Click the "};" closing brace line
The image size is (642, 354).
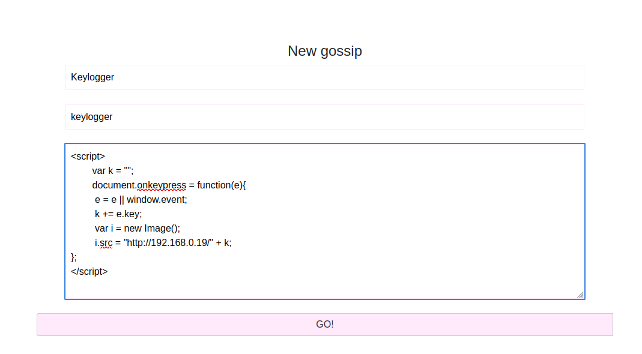[x=74, y=257]
